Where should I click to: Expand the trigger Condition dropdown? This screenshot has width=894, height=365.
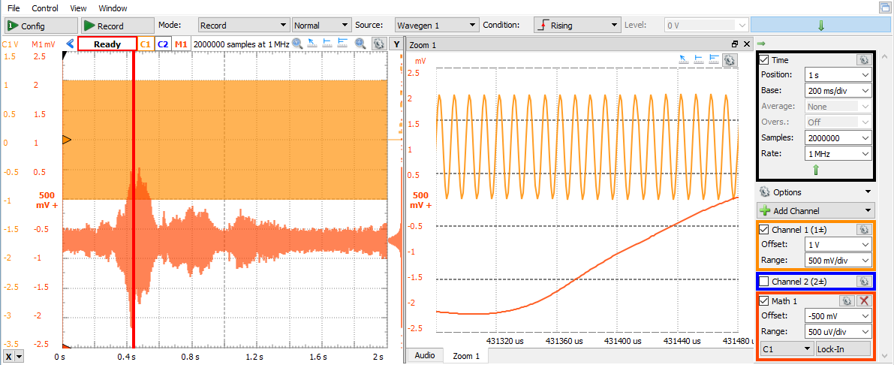pos(576,26)
